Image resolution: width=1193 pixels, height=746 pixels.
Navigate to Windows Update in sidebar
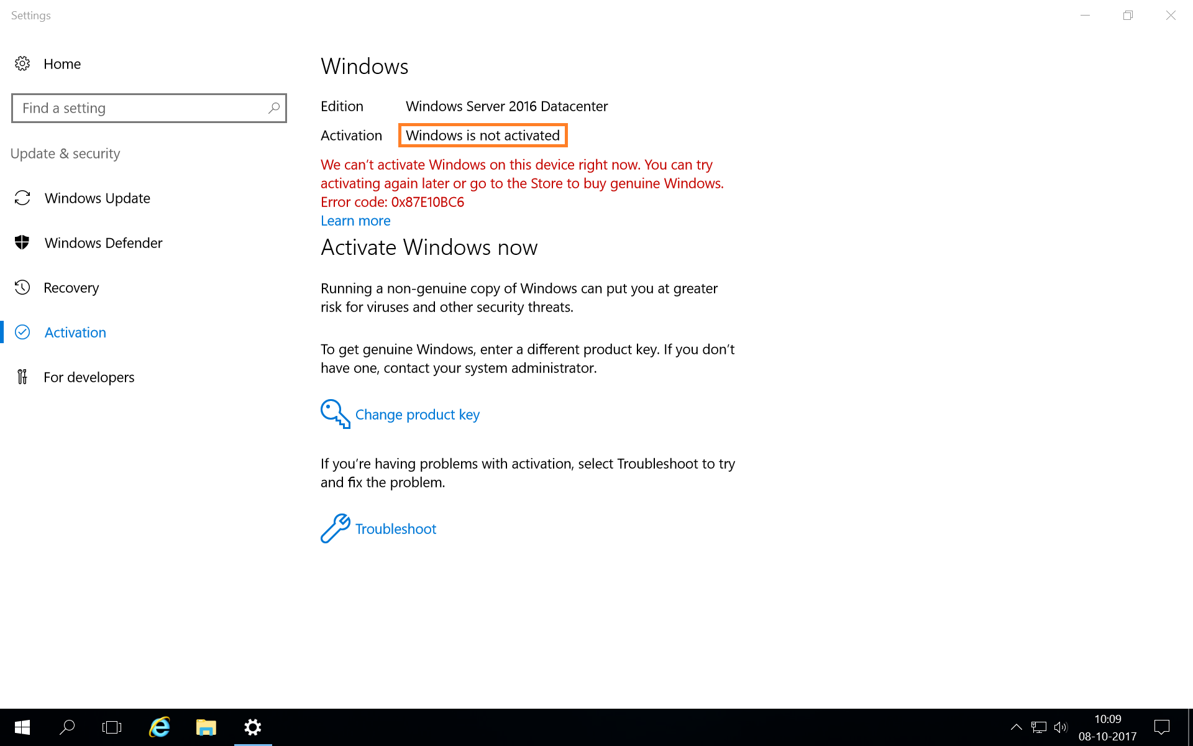pos(97,198)
